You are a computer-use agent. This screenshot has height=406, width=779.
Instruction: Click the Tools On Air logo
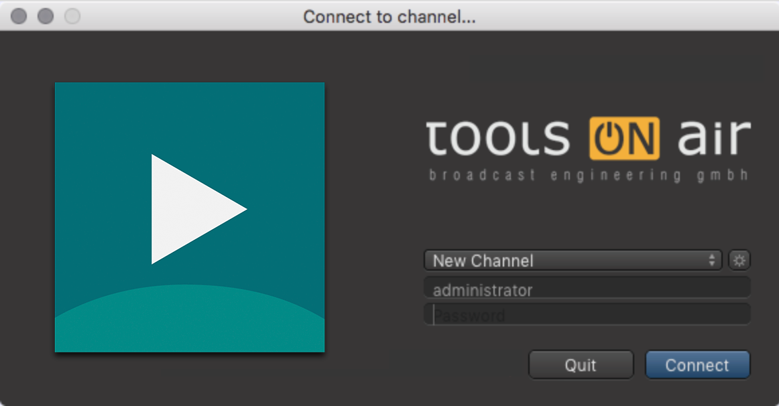pos(588,151)
